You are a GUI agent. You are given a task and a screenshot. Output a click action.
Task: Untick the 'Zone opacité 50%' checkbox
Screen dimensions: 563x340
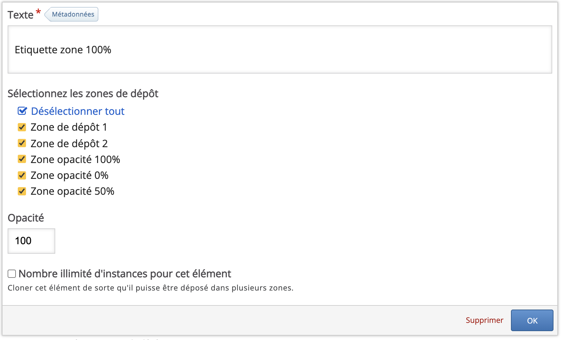click(x=22, y=191)
